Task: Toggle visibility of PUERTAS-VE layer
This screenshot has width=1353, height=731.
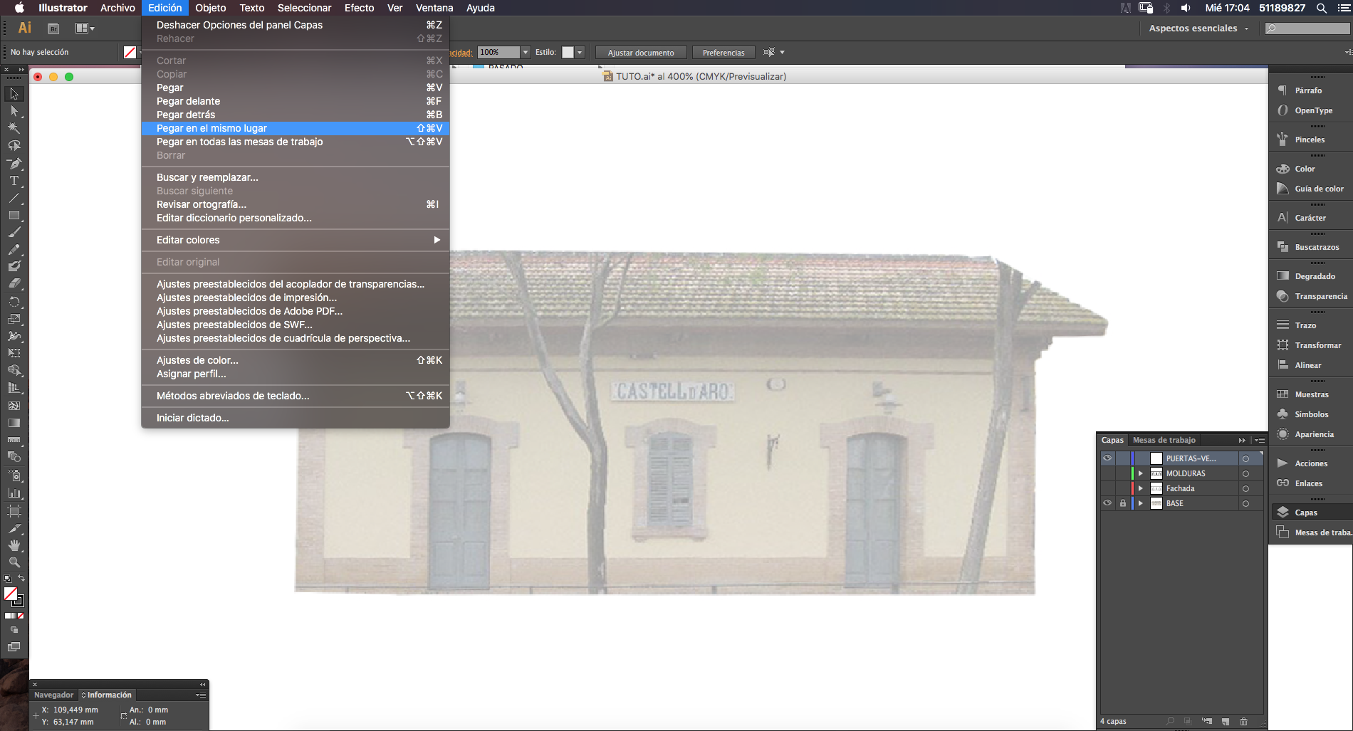Action: click(x=1107, y=458)
